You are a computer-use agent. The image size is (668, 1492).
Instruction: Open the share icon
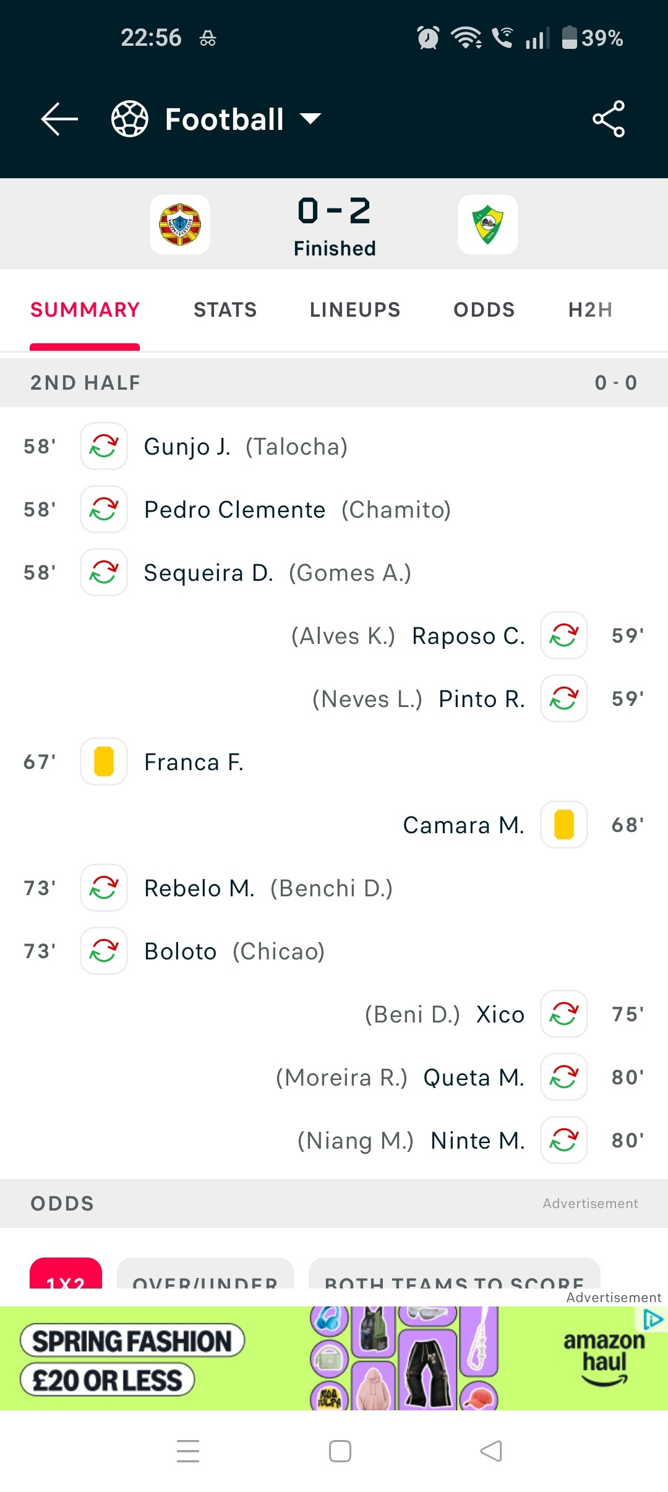[x=609, y=119]
